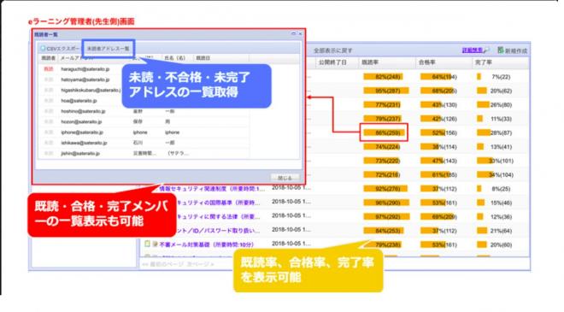Click the 84%(253) 既読率 bar
This screenshot has width=564, height=312.
pyautogui.click(x=384, y=231)
